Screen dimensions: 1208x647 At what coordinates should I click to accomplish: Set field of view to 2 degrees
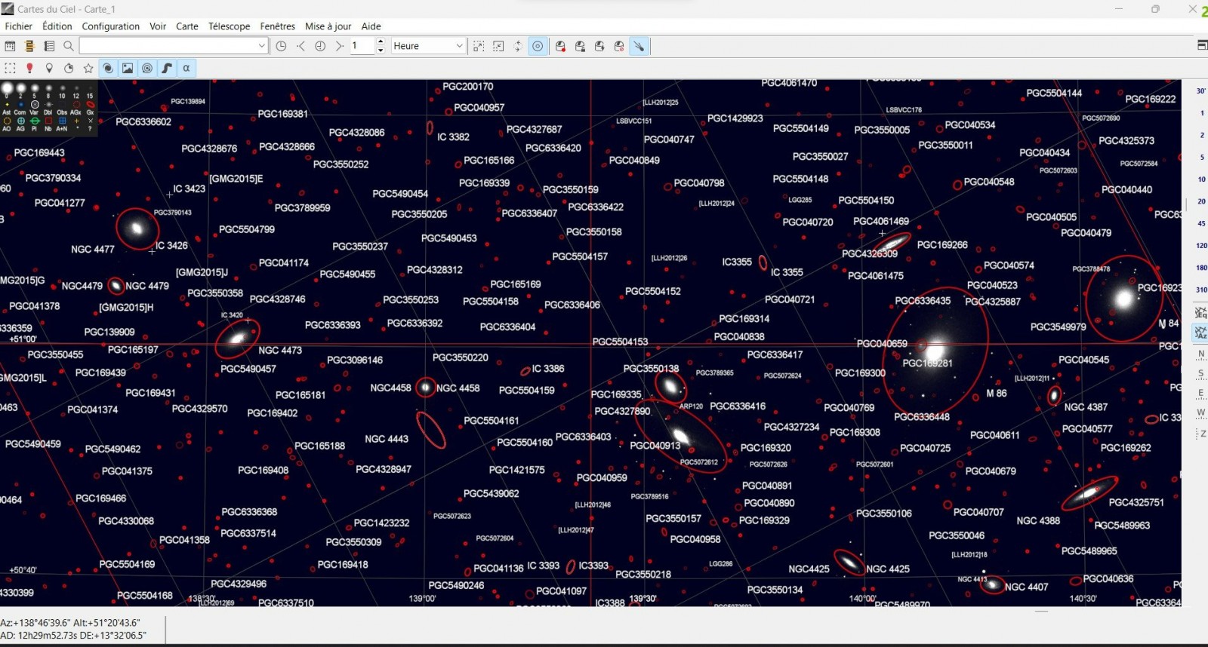point(1201,135)
